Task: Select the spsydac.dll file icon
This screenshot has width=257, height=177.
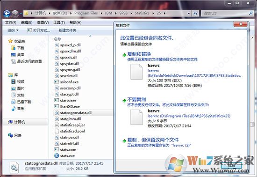Action: 57,64
